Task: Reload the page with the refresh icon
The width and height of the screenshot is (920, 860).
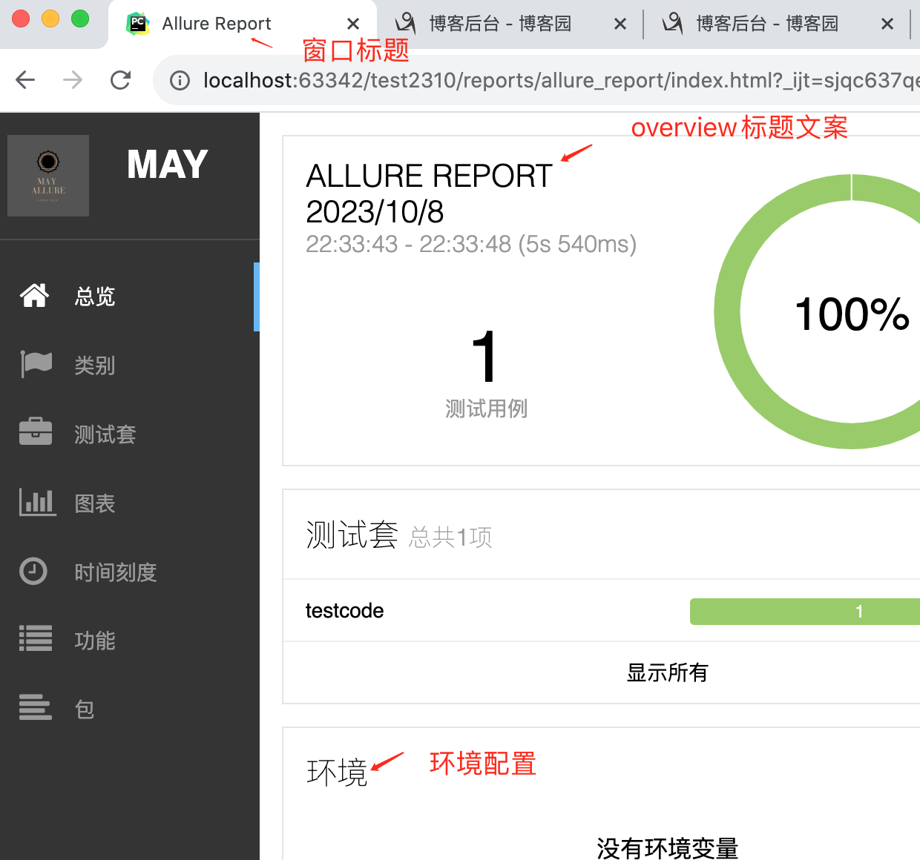Action: (x=120, y=80)
